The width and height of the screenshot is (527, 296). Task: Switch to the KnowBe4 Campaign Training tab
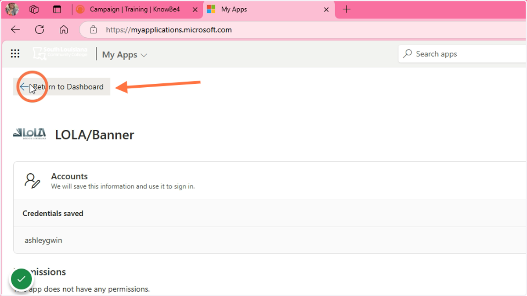click(135, 9)
